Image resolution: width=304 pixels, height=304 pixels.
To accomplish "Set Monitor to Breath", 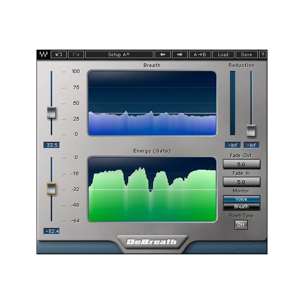I will [x=242, y=207].
